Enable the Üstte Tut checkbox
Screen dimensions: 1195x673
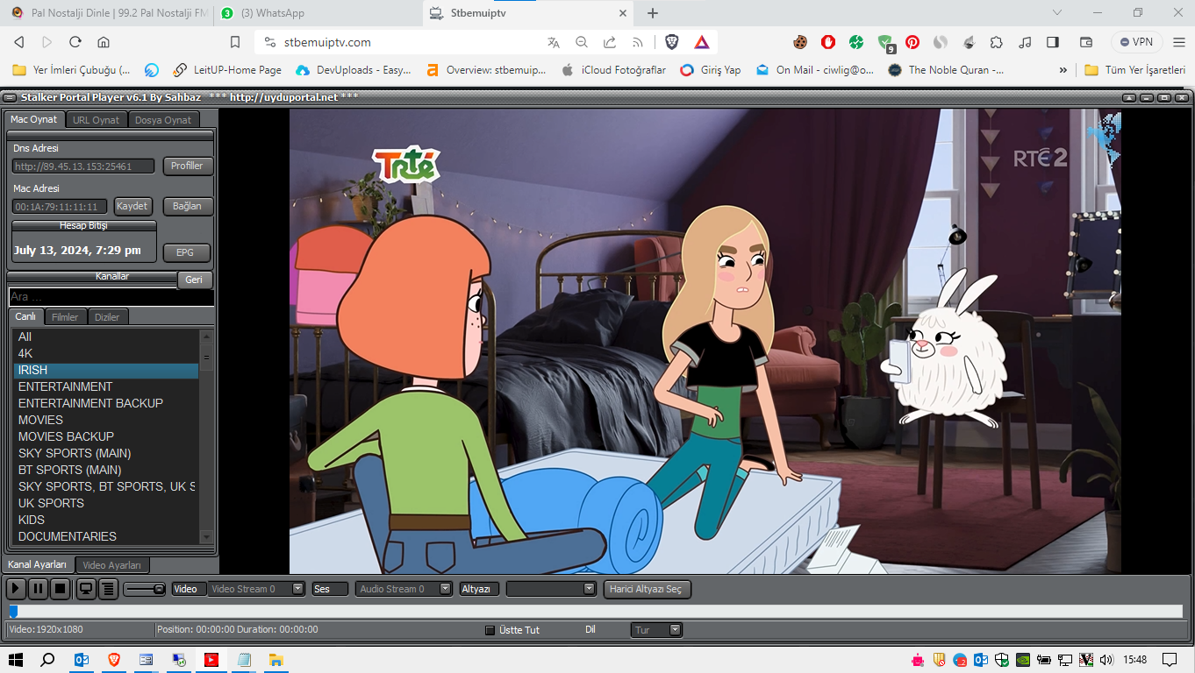(x=490, y=630)
